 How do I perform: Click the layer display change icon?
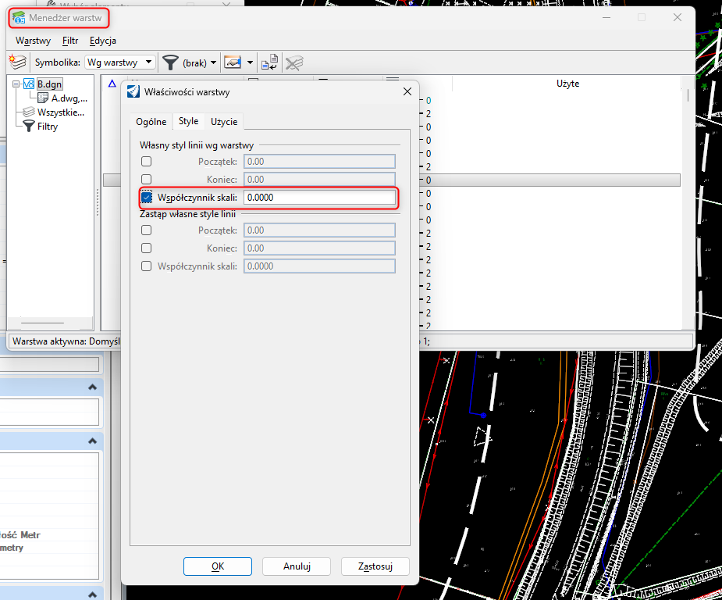tap(232, 62)
